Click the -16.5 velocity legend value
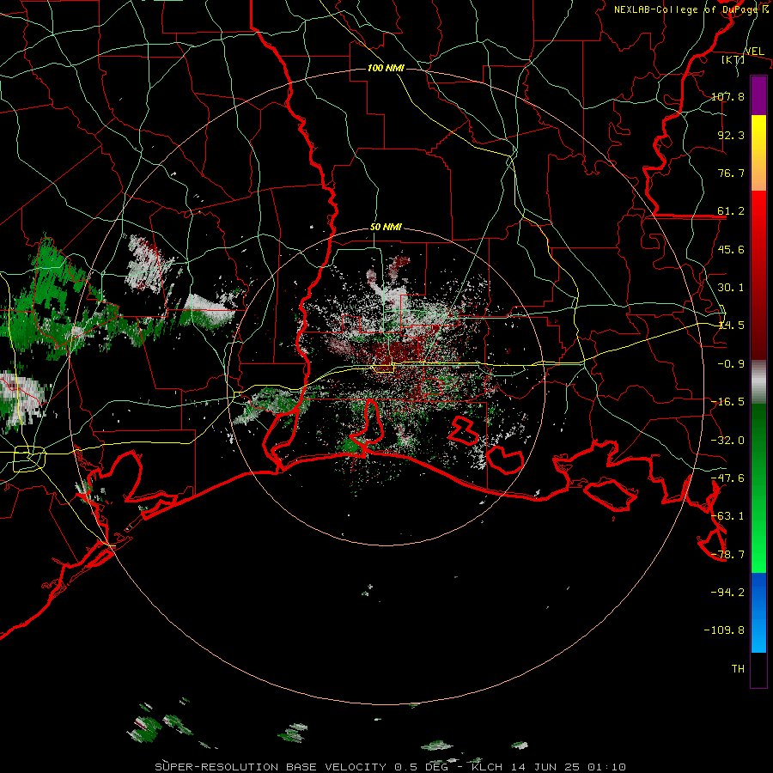 pos(727,402)
